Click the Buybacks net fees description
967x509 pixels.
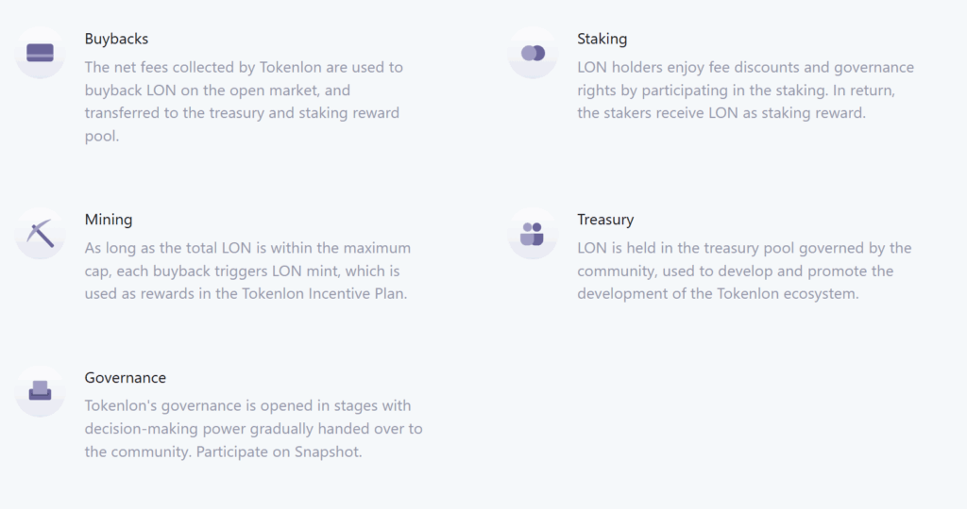tap(244, 90)
